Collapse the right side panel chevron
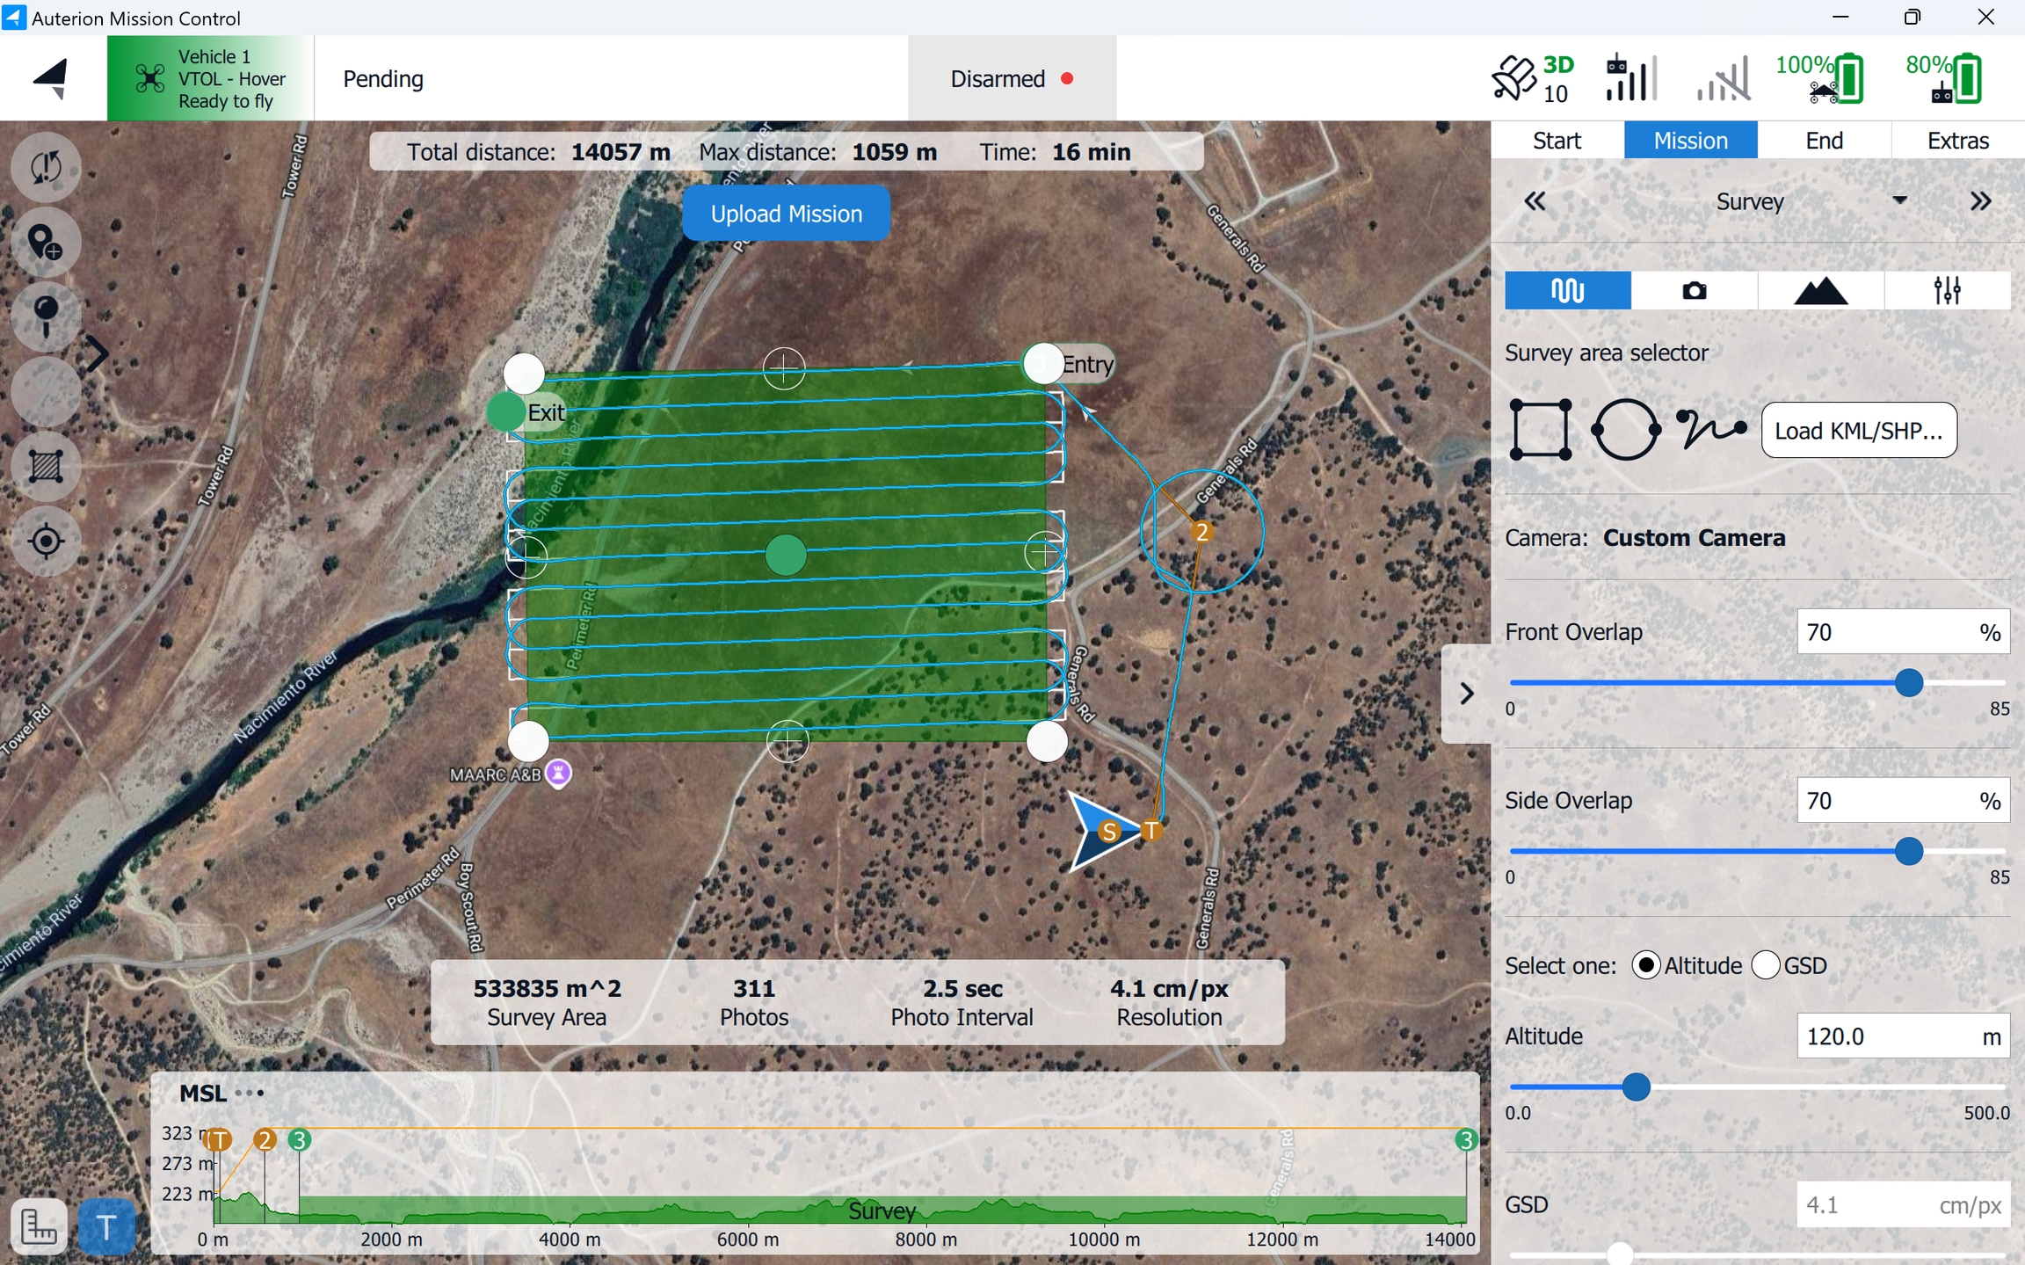Viewport: 2025px width, 1265px height. [x=1466, y=694]
